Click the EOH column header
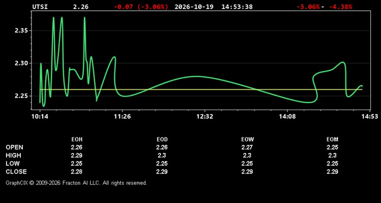Image resolution: width=381 pixels, height=203 pixels. 77,140
